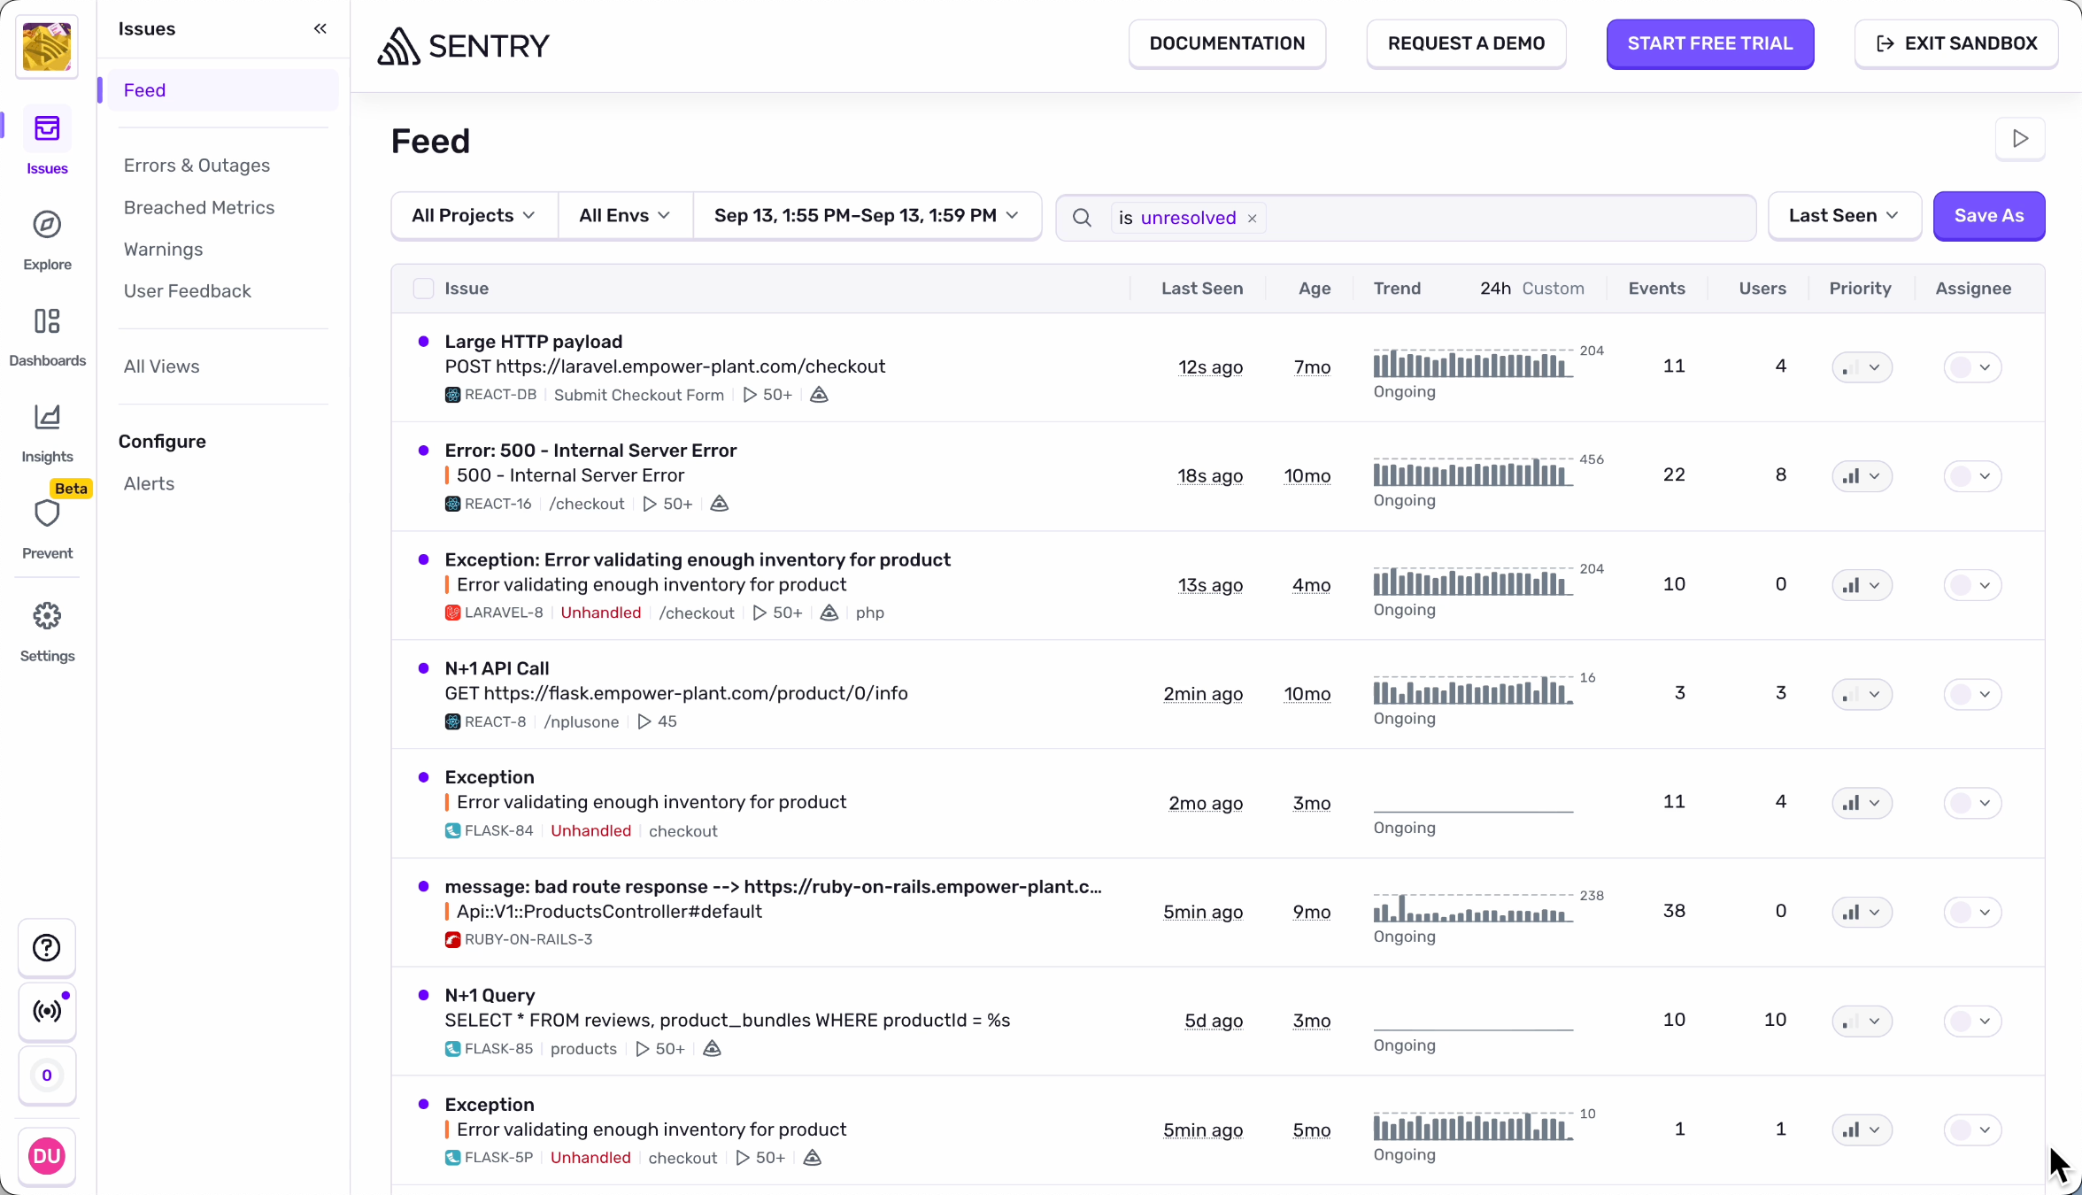
Task: Open the Settings gear in sidebar
Action: pos(47,617)
